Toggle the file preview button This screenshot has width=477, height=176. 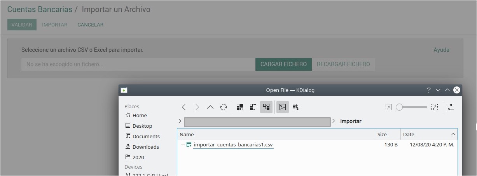(x=283, y=107)
